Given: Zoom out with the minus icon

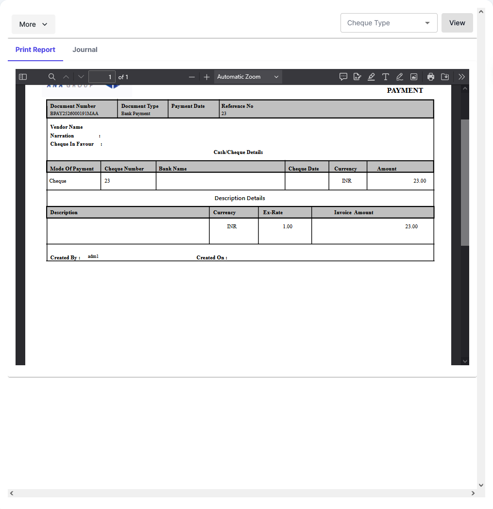Looking at the screenshot, I should pos(192,77).
